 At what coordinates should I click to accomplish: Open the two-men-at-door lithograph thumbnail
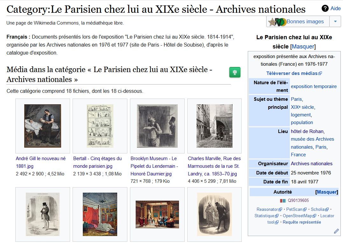(214, 214)
